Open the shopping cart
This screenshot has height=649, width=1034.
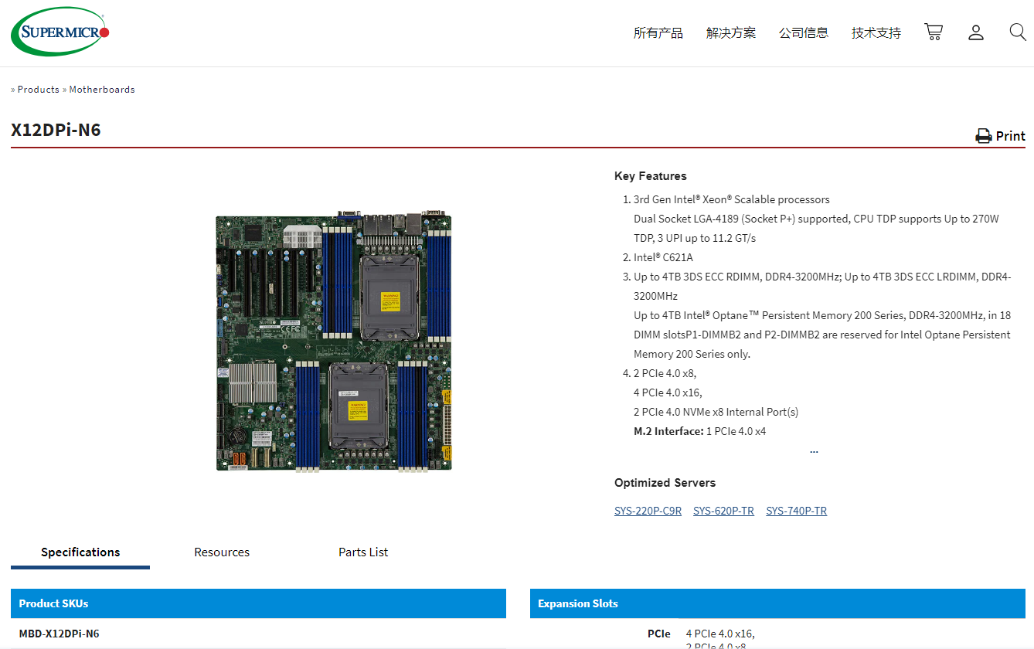click(934, 32)
